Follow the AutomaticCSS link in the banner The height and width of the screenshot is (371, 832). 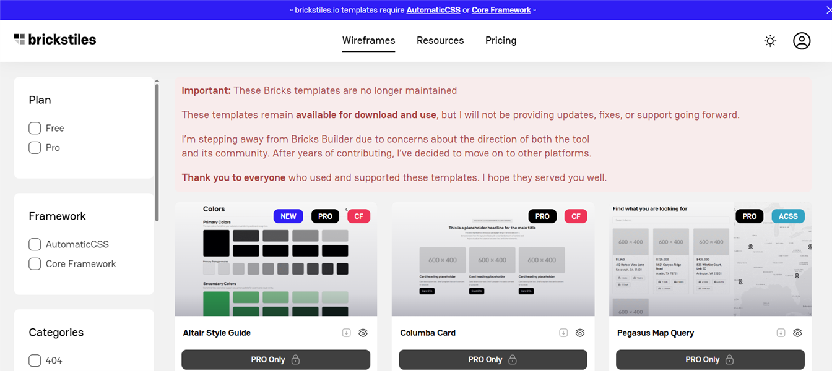point(433,10)
